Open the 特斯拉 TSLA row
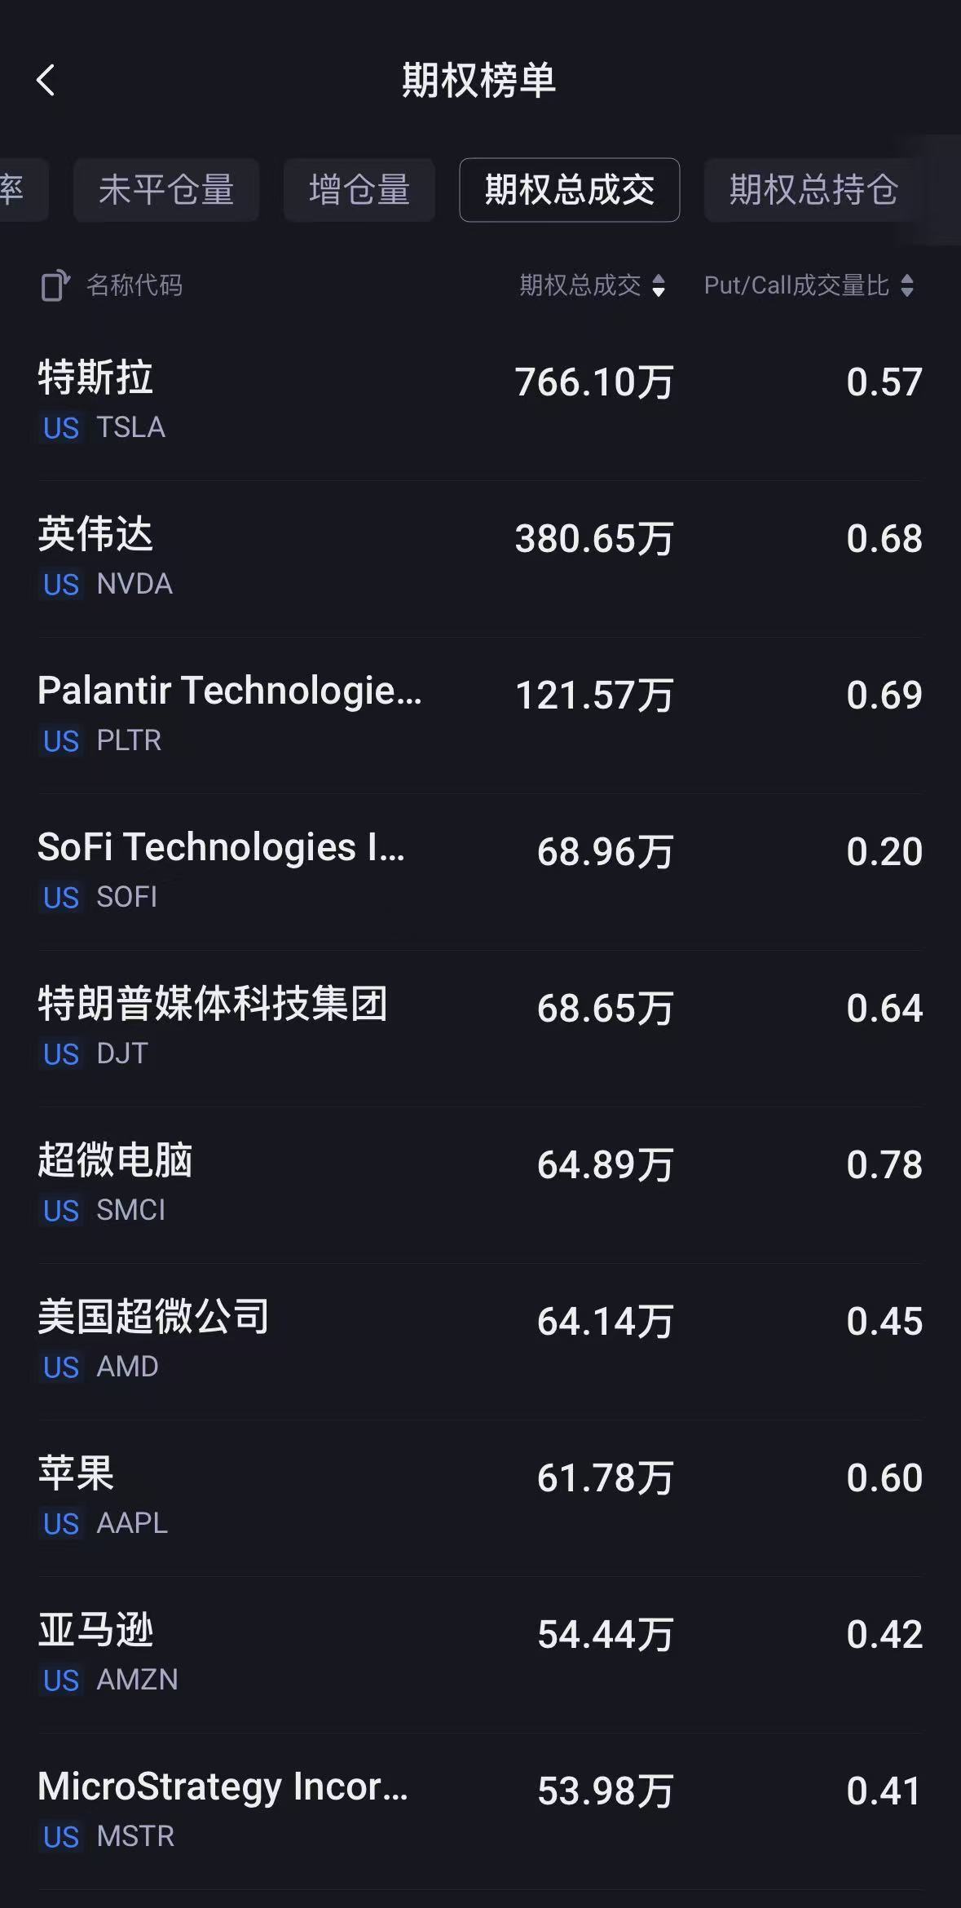The height and width of the screenshot is (1908, 961). point(480,402)
